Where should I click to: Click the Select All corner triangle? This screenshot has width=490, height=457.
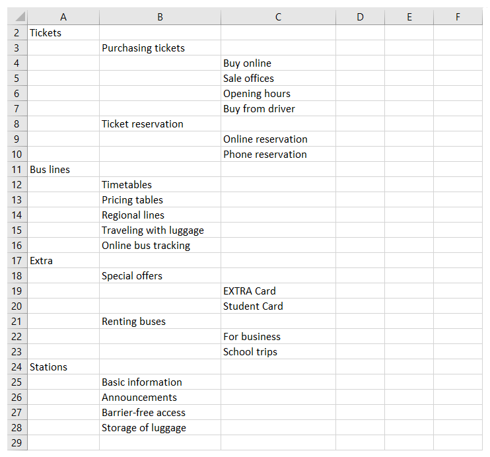click(20, 17)
